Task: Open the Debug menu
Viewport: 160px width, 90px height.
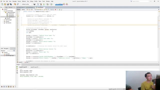Action: pyautogui.click(x=32, y=1)
